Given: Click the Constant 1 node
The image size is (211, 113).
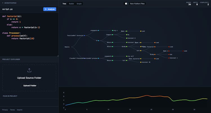Looking at the screenshot, I should 169,58.
